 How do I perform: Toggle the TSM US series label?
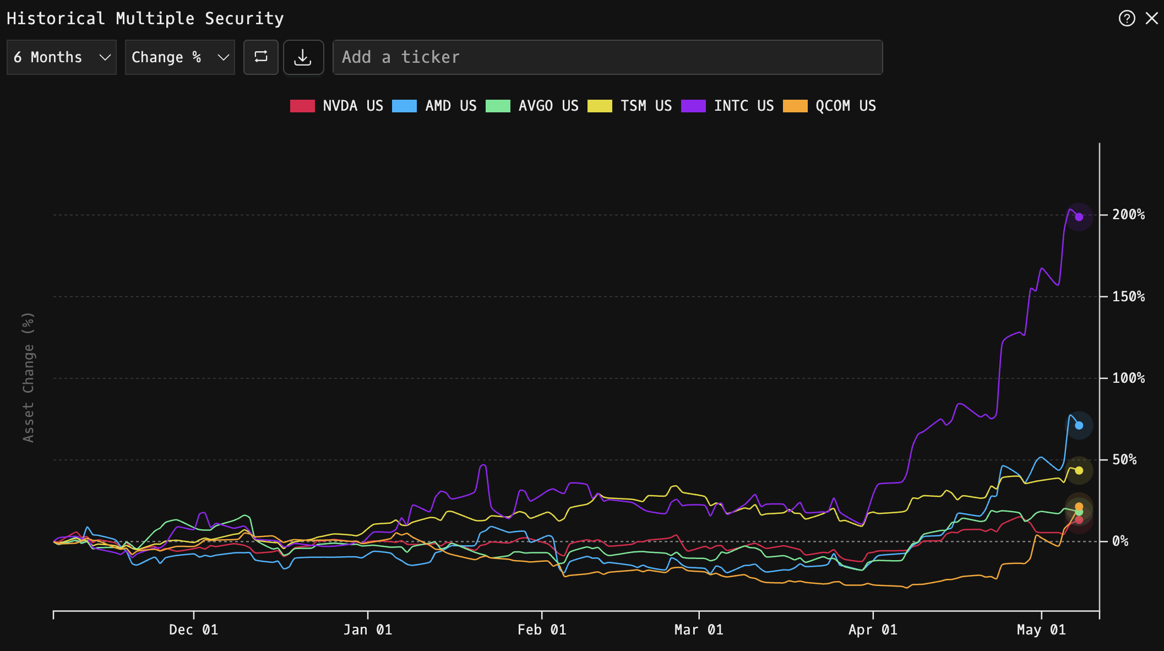click(646, 106)
